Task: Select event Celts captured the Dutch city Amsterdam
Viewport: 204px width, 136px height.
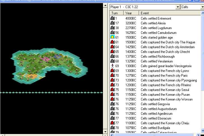Action: (x=168, y=47)
